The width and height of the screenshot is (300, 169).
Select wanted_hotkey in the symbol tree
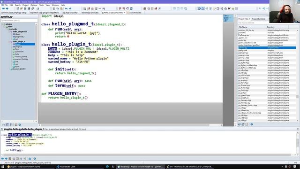pos(22,59)
